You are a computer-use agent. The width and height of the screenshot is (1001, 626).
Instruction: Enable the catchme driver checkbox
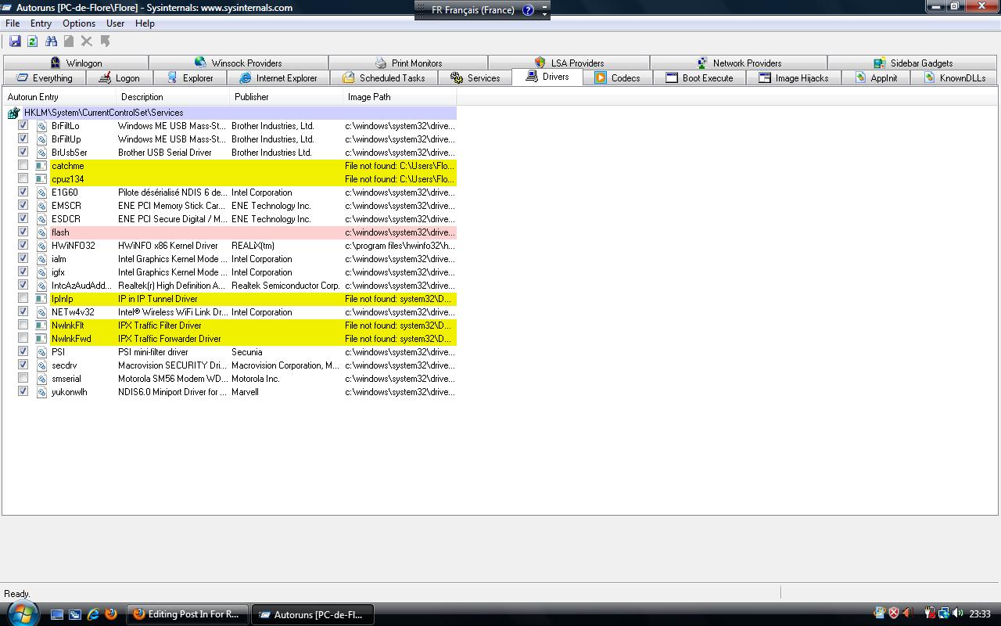point(23,165)
